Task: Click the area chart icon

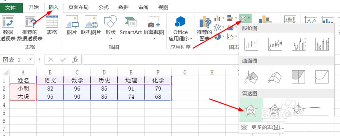Action: click(x=230, y=27)
